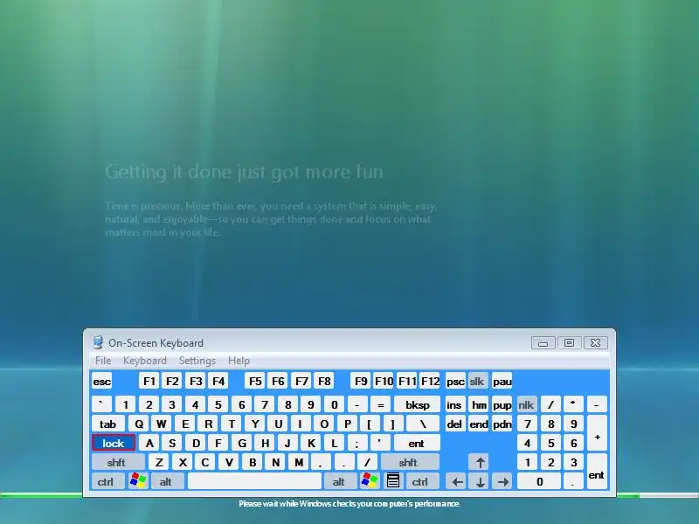Screen dimensions: 699x524
Task: Minimize the On-Screen Keyboard window
Action: (543, 342)
